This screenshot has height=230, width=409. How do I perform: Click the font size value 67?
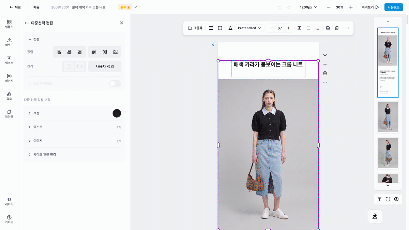tap(280, 28)
